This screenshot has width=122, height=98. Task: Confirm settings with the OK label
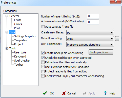[x=52, y=93]
